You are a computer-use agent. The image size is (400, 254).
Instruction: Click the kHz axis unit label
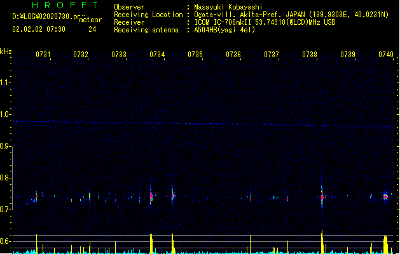6,51
